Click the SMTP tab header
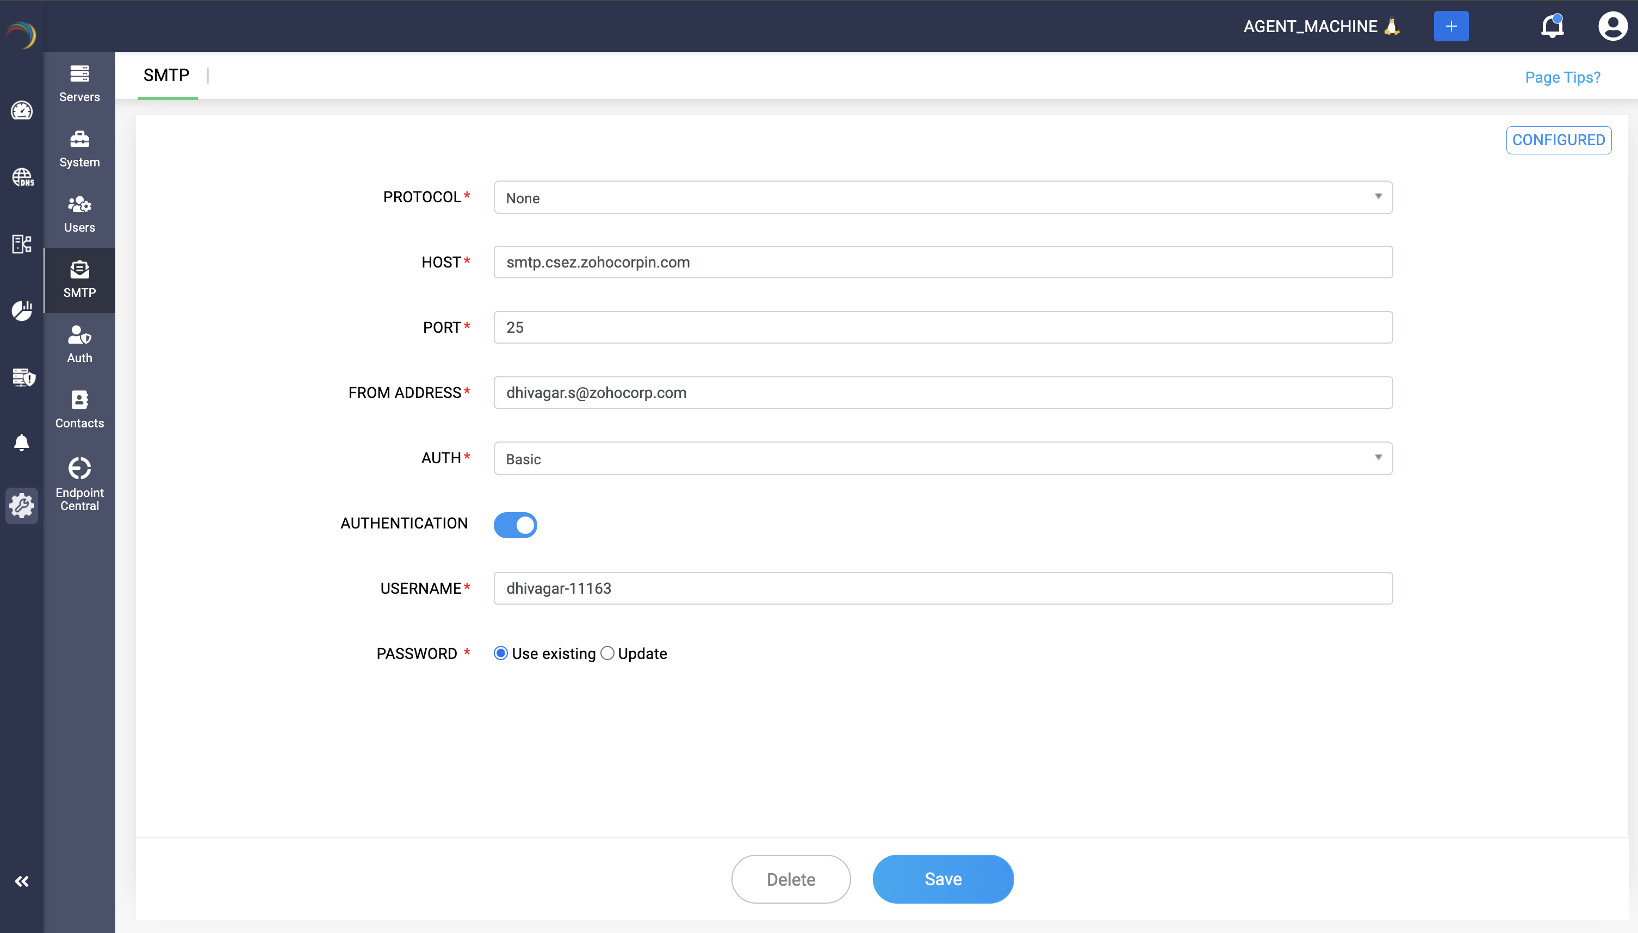Image resolution: width=1638 pixels, height=933 pixels. tap(166, 76)
